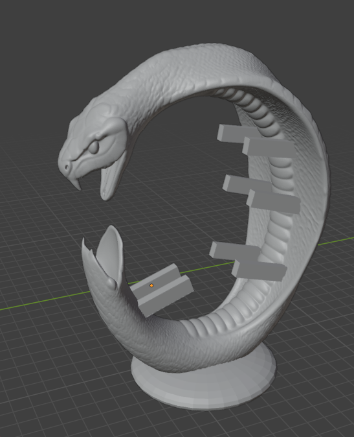
Task: Select the snake's nostril at the snout tip
Action: (67, 167)
